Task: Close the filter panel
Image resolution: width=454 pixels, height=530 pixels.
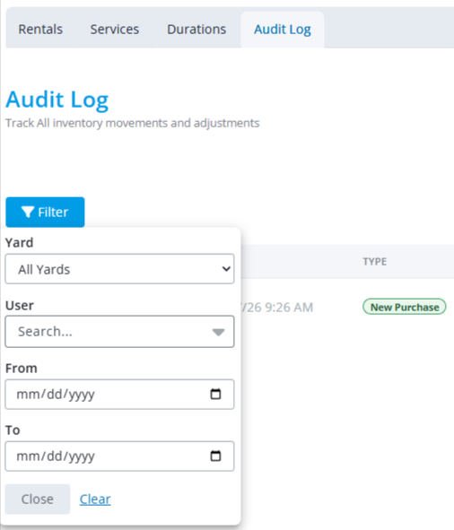Action: (38, 499)
